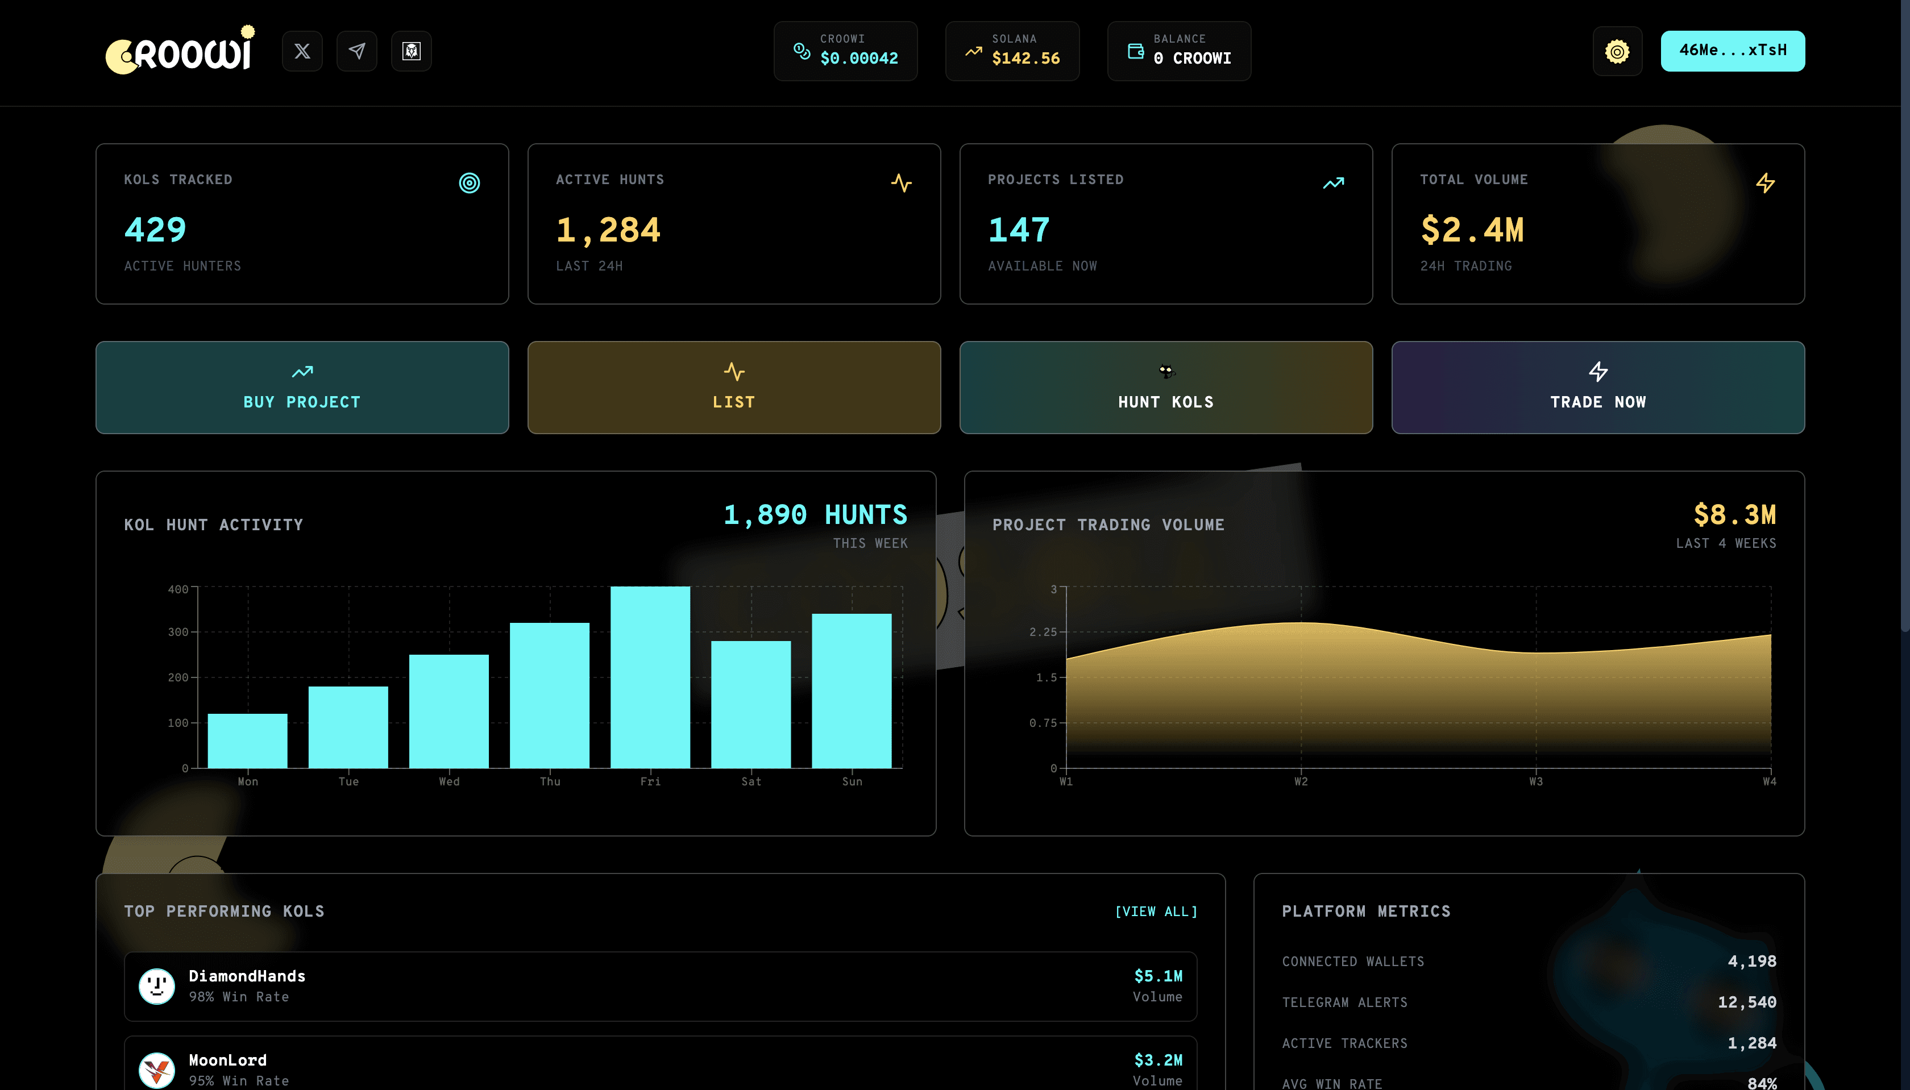Open the Telegram paper-plane icon
1910x1090 pixels.
click(357, 50)
